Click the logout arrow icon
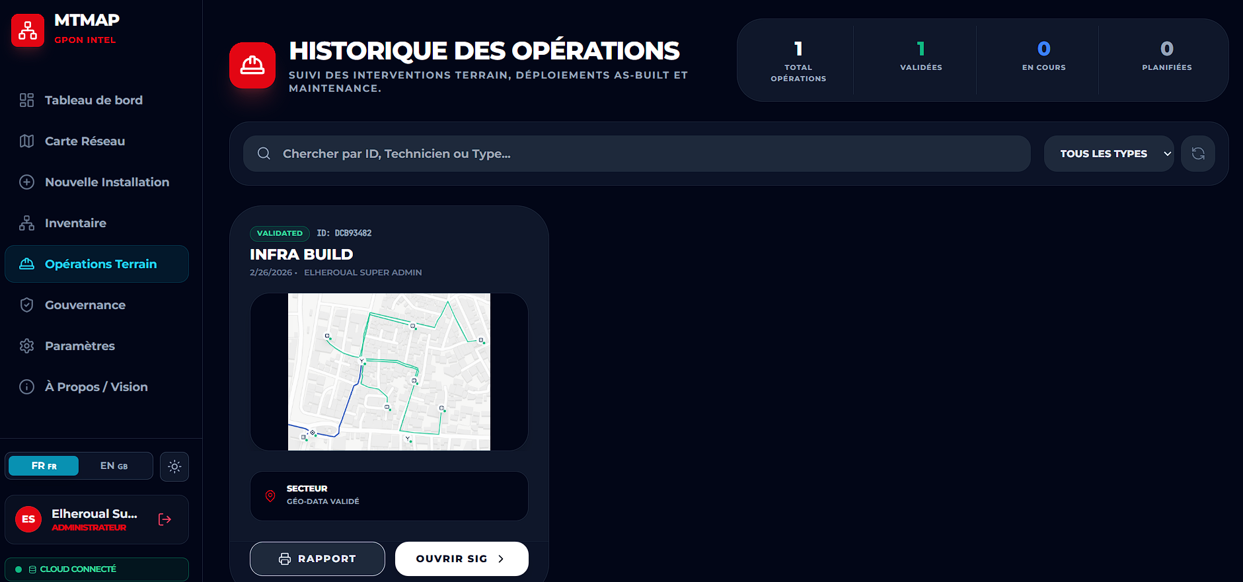This screenshot has height=582, width=1243. (165, 519)
